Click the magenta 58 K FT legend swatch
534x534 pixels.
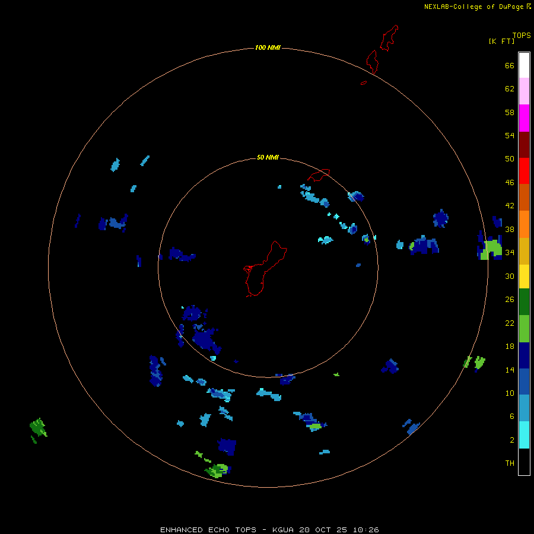pyautogui.click(x=524, y=118)
